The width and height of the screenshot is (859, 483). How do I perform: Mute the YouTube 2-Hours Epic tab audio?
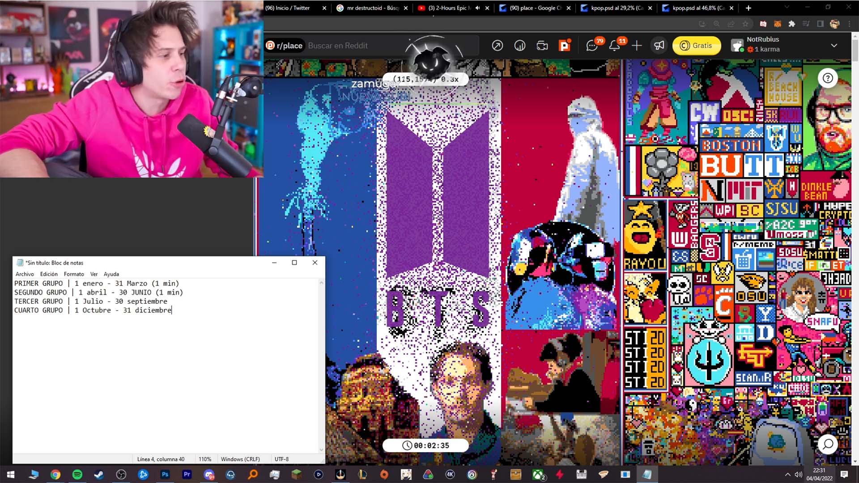pyautogui.click(x=477, y=8)
